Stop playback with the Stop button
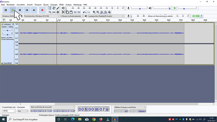217x122 pixels. tap(20, 10)
